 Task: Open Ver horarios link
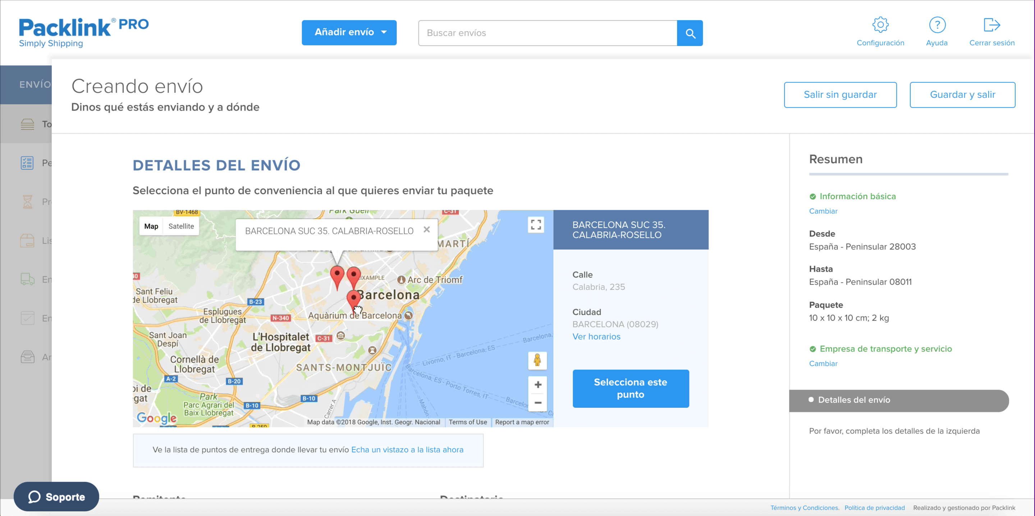(x=596, y=337)
